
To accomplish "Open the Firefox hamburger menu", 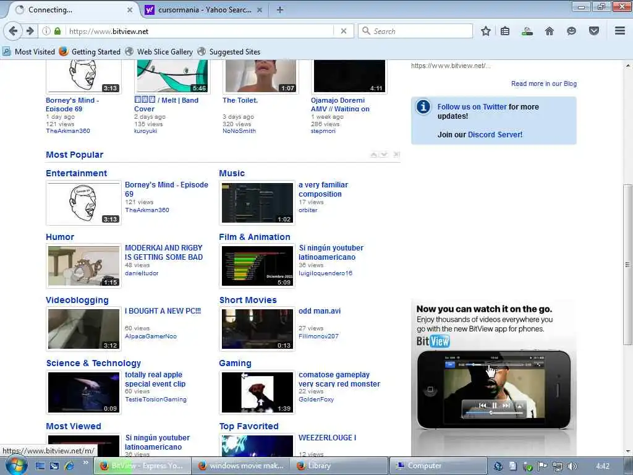I will (620, 31).
